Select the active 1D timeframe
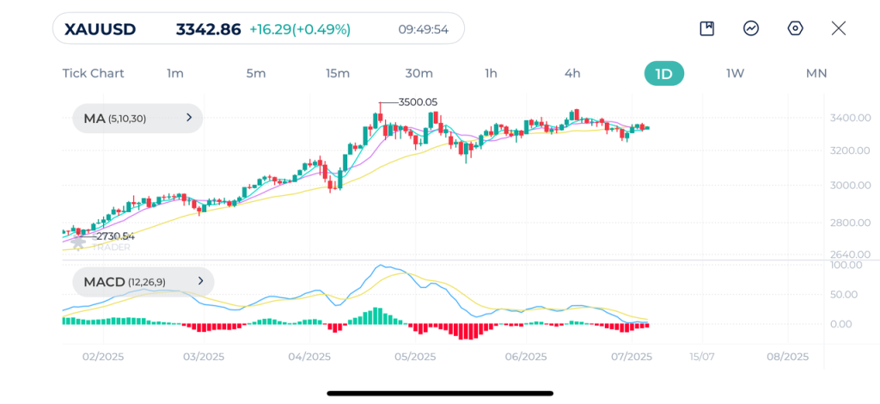The height and width of the screenshot is (404, 880). point(663,73)
